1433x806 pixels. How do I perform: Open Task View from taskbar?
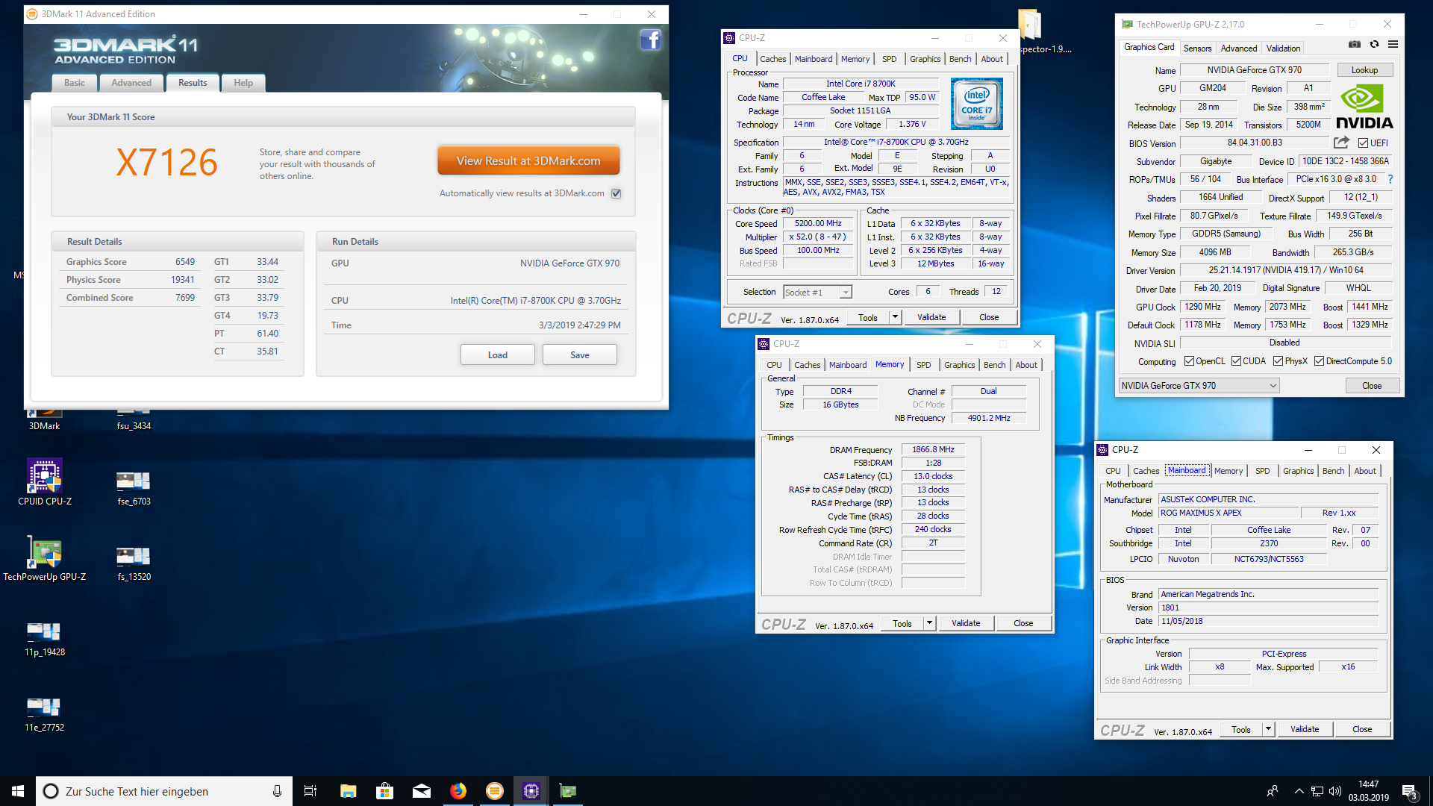click(x=310, y=791)
